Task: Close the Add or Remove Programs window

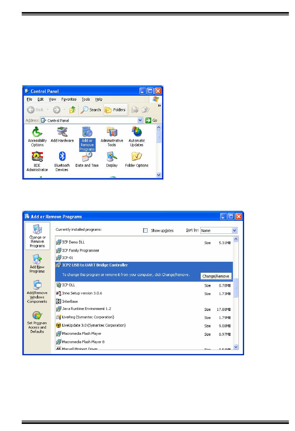Action: [238, 217]
